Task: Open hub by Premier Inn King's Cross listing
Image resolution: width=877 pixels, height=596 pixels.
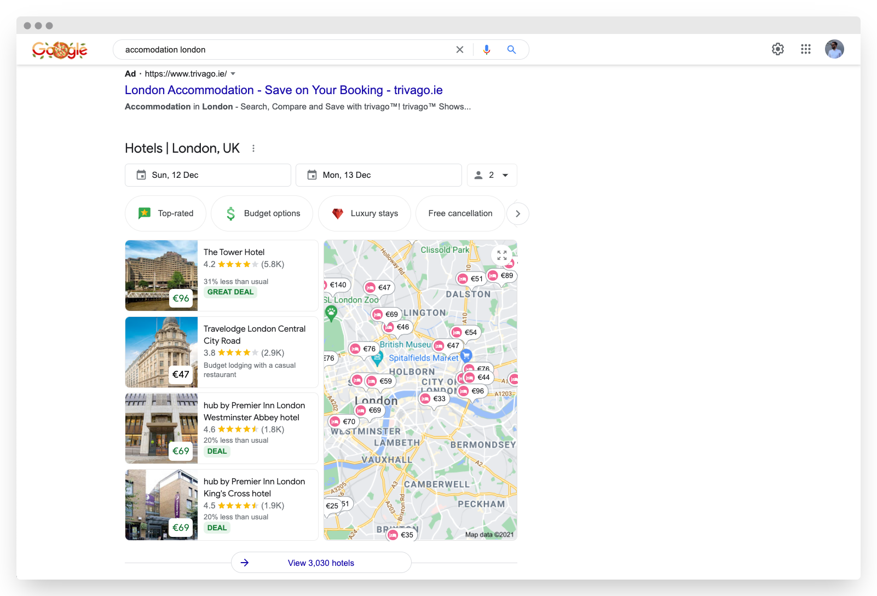Action: coord(254,488)
